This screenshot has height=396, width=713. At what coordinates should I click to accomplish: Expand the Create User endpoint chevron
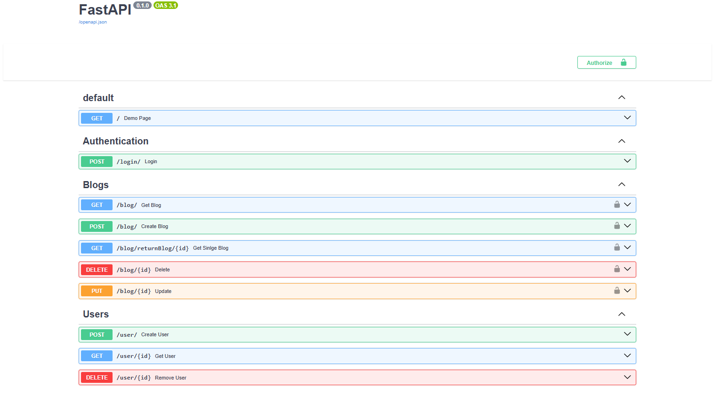click(x=627, y=334)
